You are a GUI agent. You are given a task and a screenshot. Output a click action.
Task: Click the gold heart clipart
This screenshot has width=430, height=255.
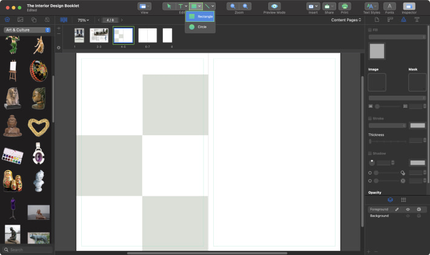coord(39,127)
